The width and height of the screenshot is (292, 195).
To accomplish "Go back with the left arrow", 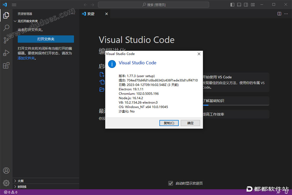I will (85, 5).
